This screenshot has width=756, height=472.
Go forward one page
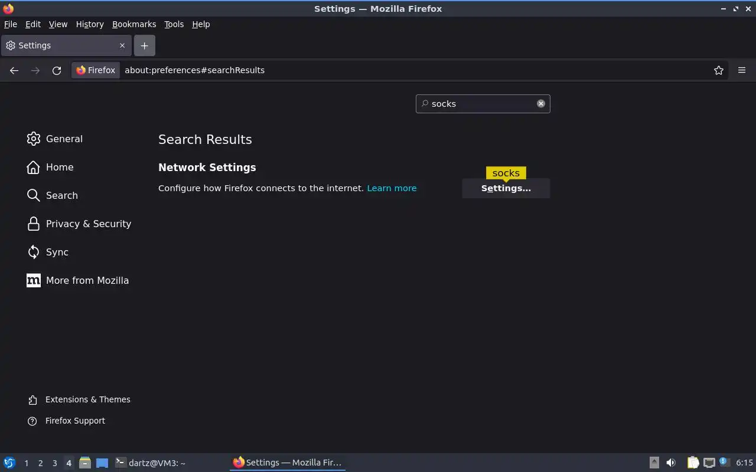[x=35, y=70]
